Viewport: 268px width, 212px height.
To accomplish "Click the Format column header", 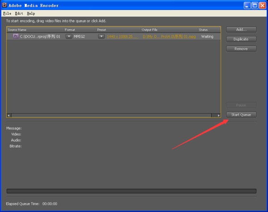I will tap(80, 30).
